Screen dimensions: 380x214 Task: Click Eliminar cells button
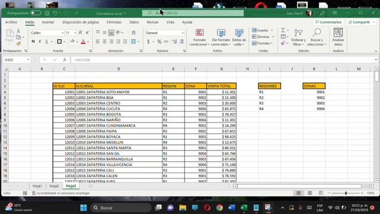pos(261,37)
